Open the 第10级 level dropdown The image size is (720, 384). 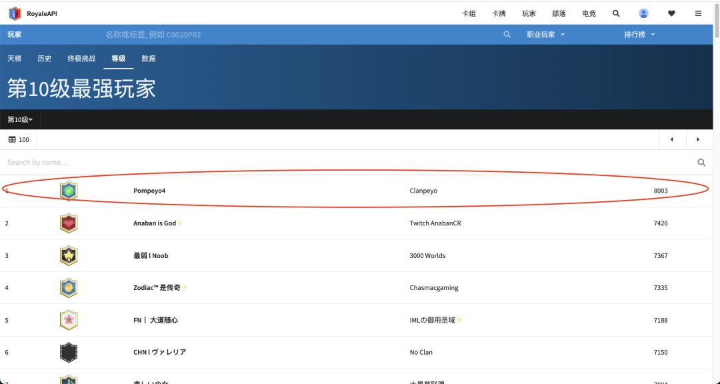click(20, 119)
